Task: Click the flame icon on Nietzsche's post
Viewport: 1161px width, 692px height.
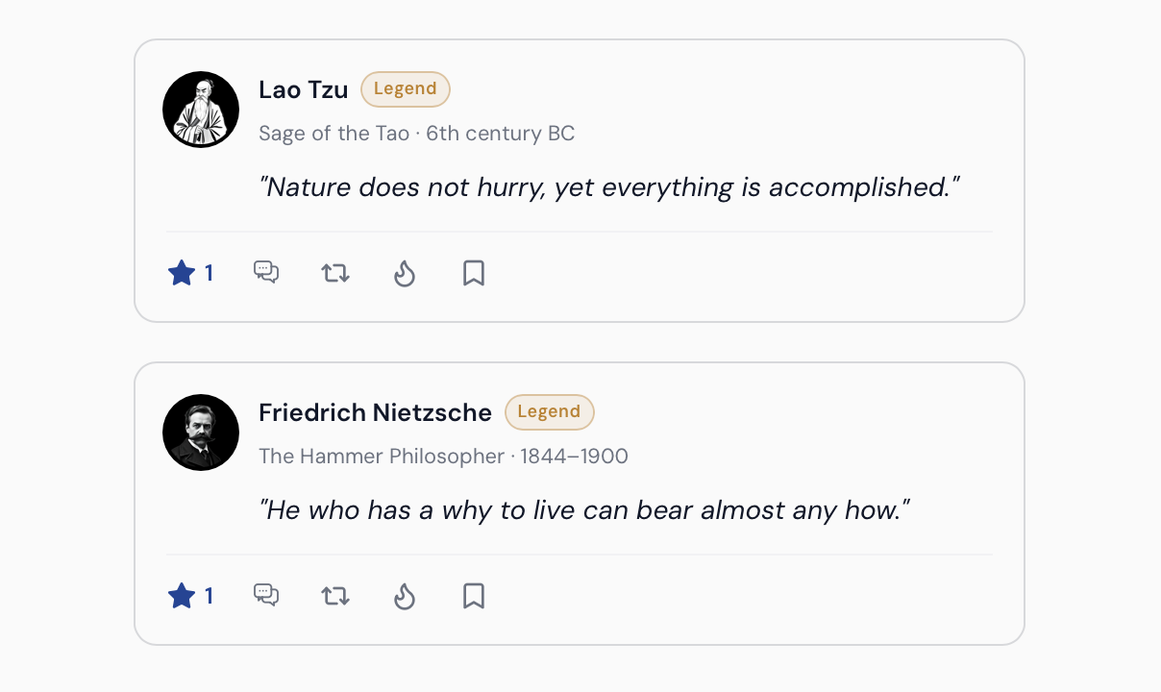Action: (405, 597)
